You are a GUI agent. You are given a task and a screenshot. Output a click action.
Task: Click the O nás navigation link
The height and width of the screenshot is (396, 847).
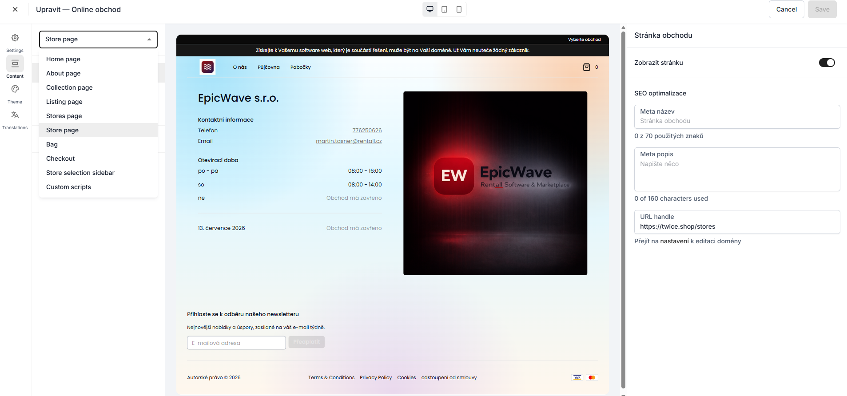tap(240, 67)
